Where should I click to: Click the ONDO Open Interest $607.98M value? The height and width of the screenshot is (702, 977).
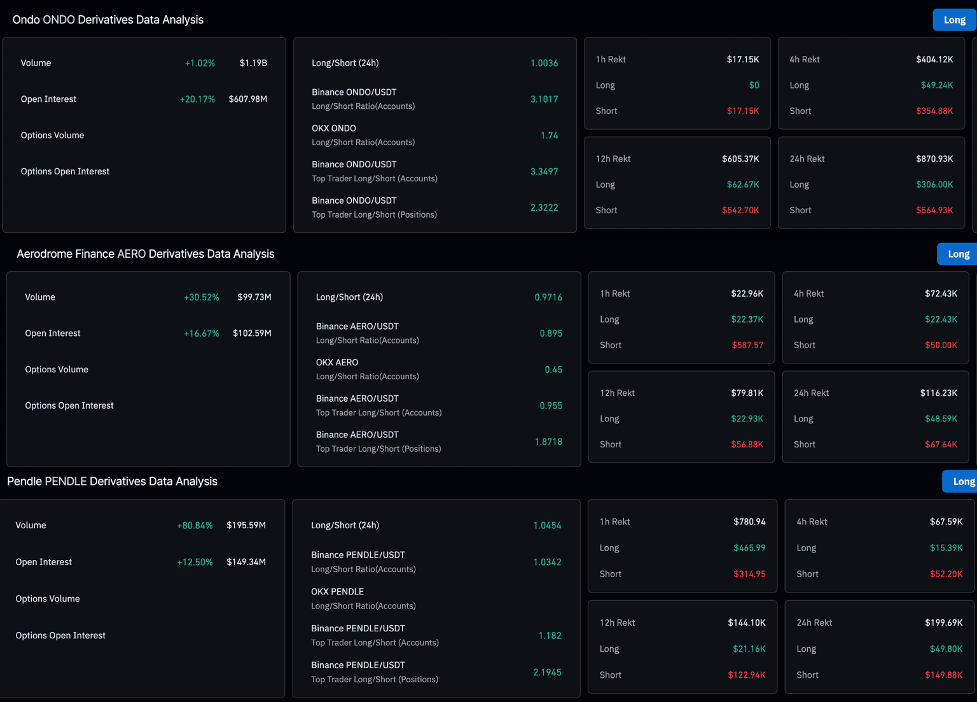point(247,99)
